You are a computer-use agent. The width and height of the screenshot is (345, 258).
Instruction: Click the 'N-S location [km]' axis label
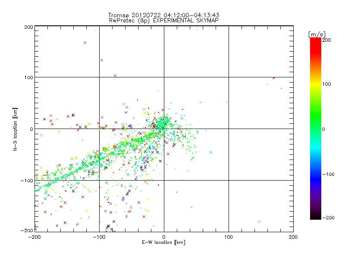(x=15, y=129)
